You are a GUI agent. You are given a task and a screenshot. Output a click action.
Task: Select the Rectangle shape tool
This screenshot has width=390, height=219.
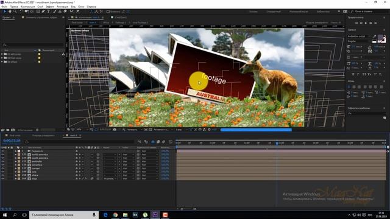coord(38,12)
